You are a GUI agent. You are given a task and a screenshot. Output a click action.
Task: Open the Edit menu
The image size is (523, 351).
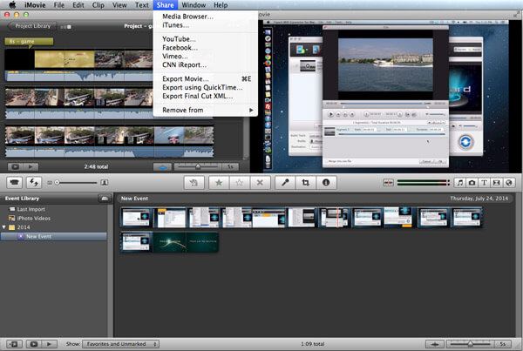pyautogui.click(x=78, y=5)
